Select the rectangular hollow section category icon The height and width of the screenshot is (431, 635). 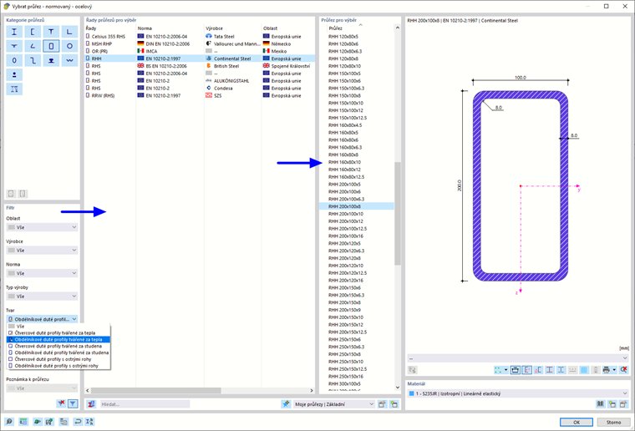tap(51, 46)
